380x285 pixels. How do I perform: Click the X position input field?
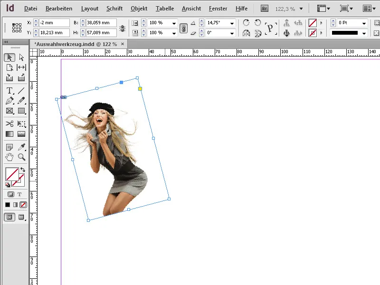click(52, 23)
